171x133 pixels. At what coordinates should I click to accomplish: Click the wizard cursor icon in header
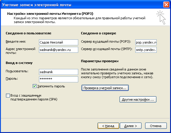161,17
